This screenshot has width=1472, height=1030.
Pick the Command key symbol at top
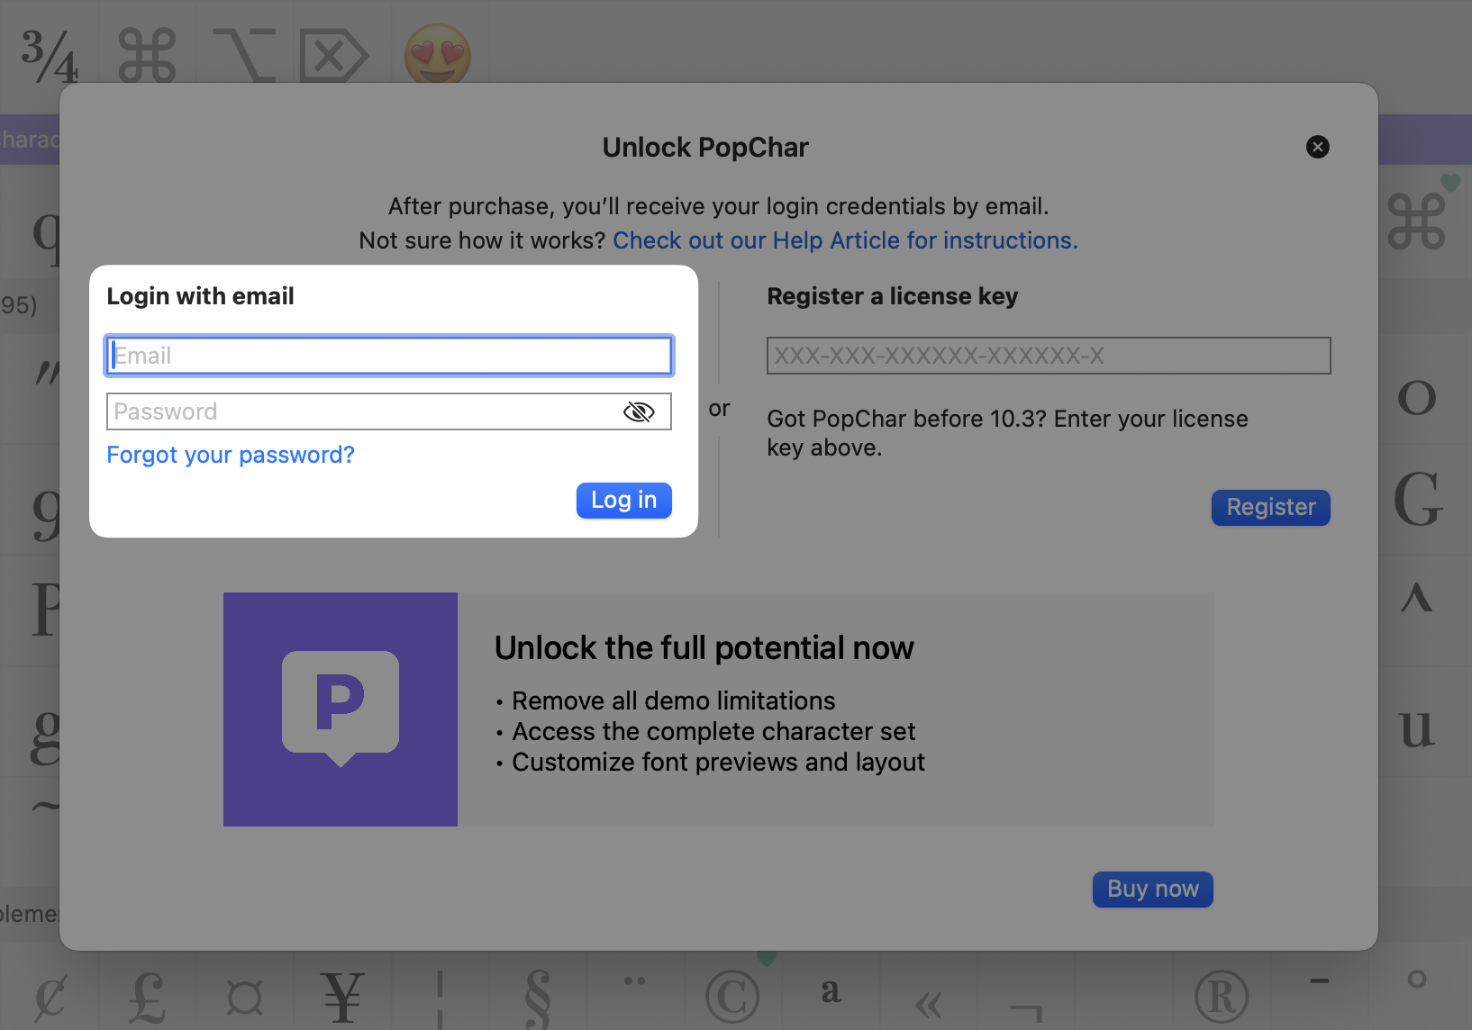(x=148, y=55)
